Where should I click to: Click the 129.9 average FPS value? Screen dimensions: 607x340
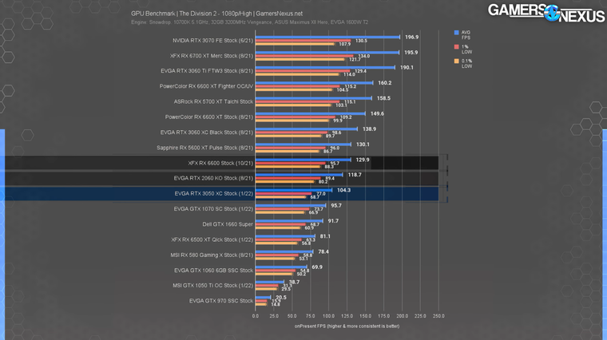tap(363, 160)
